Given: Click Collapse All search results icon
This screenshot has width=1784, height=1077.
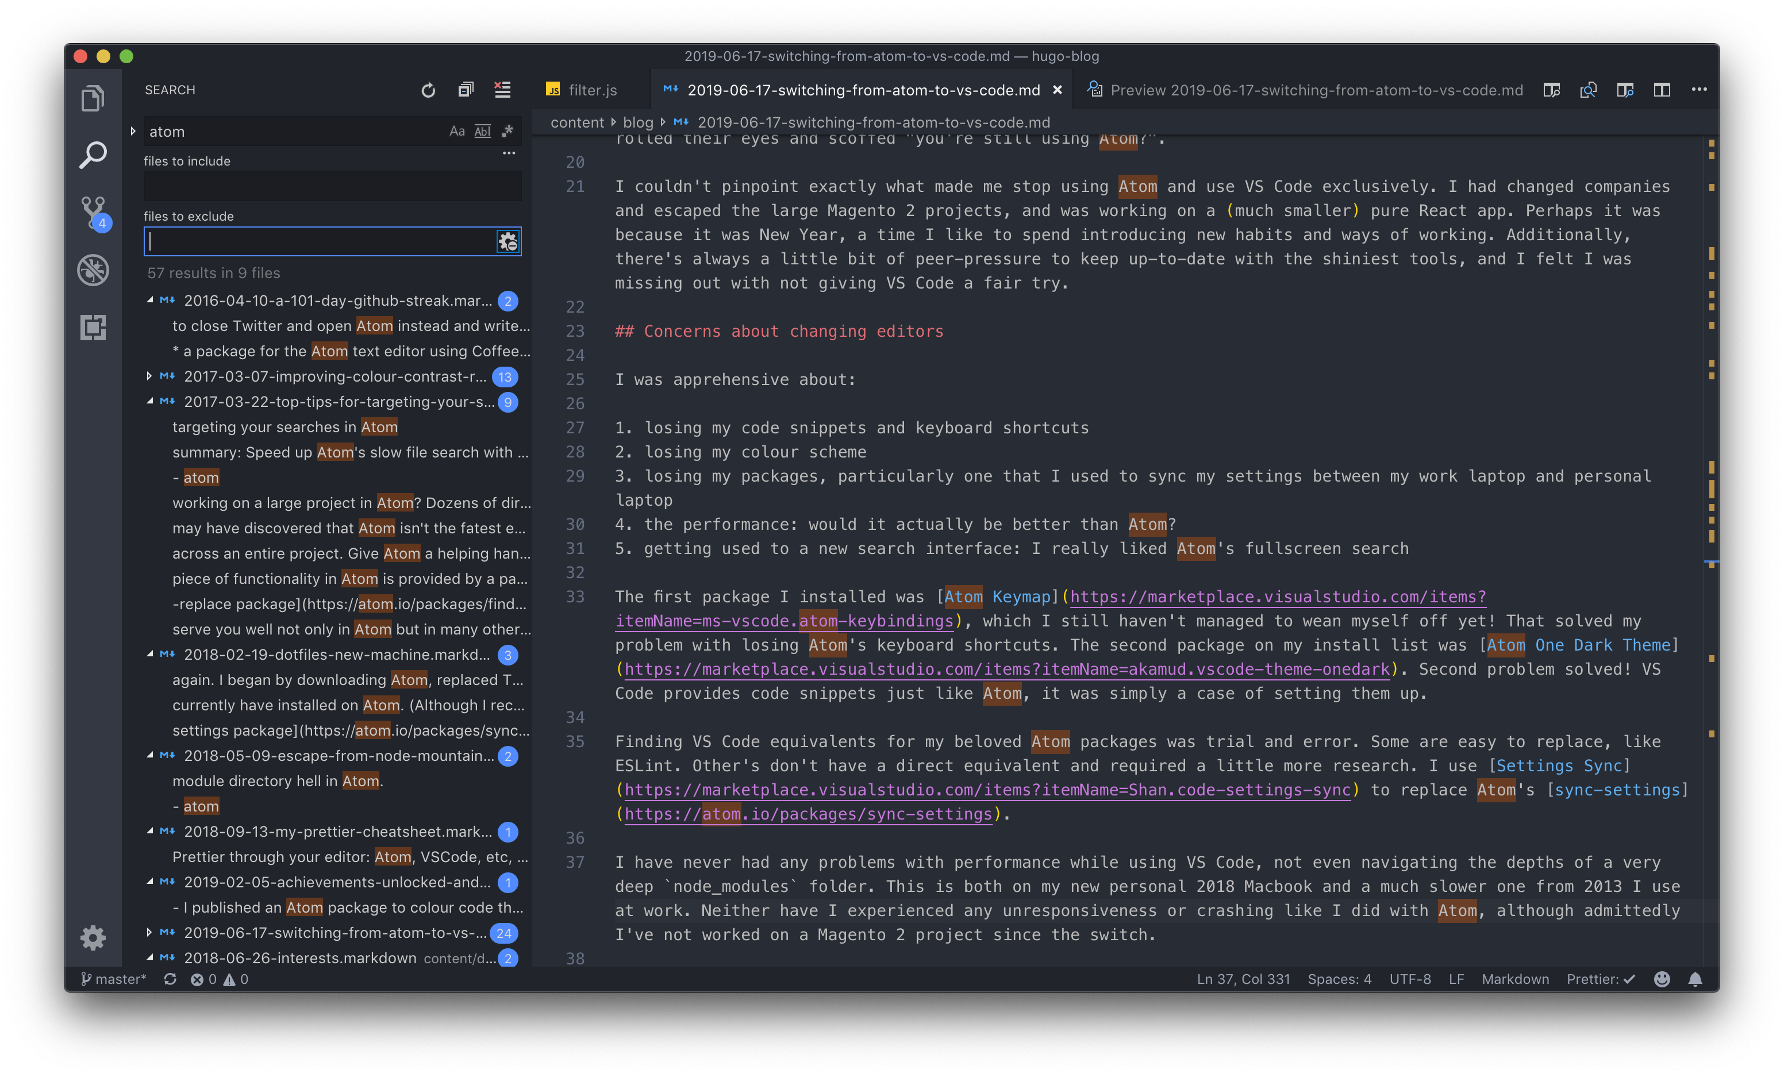Looking at the screenshot, I should point(466,90).
